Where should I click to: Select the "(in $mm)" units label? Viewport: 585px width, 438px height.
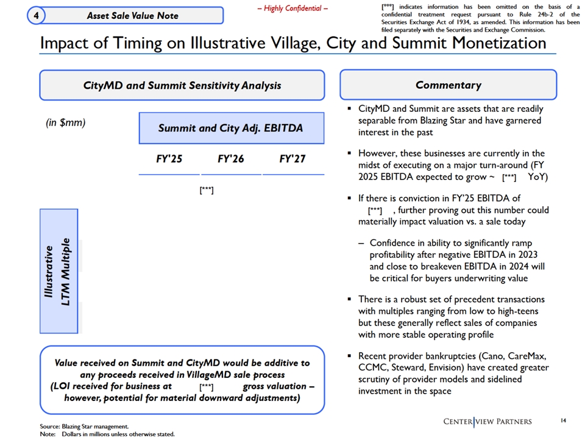(66, 122)
